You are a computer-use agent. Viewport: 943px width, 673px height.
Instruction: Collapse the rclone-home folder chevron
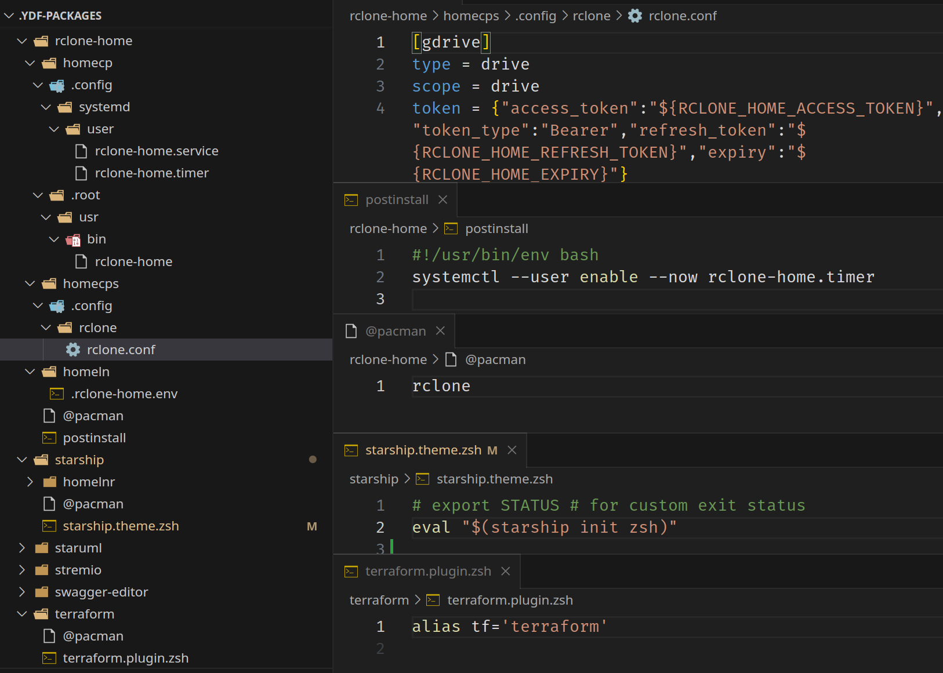(x=22, y=41)
